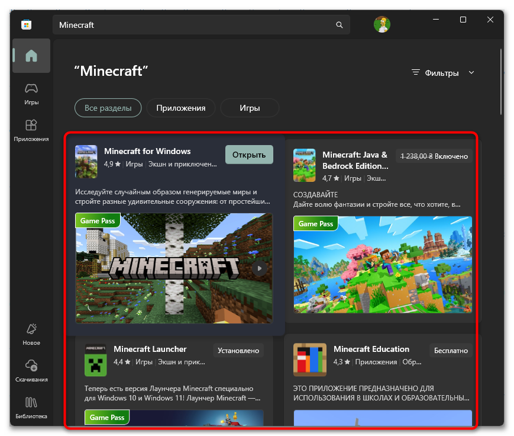The width and height of the screenshot is (514, 436).
Task: Open Новое section in sidebar
Action: pos(31,335)
